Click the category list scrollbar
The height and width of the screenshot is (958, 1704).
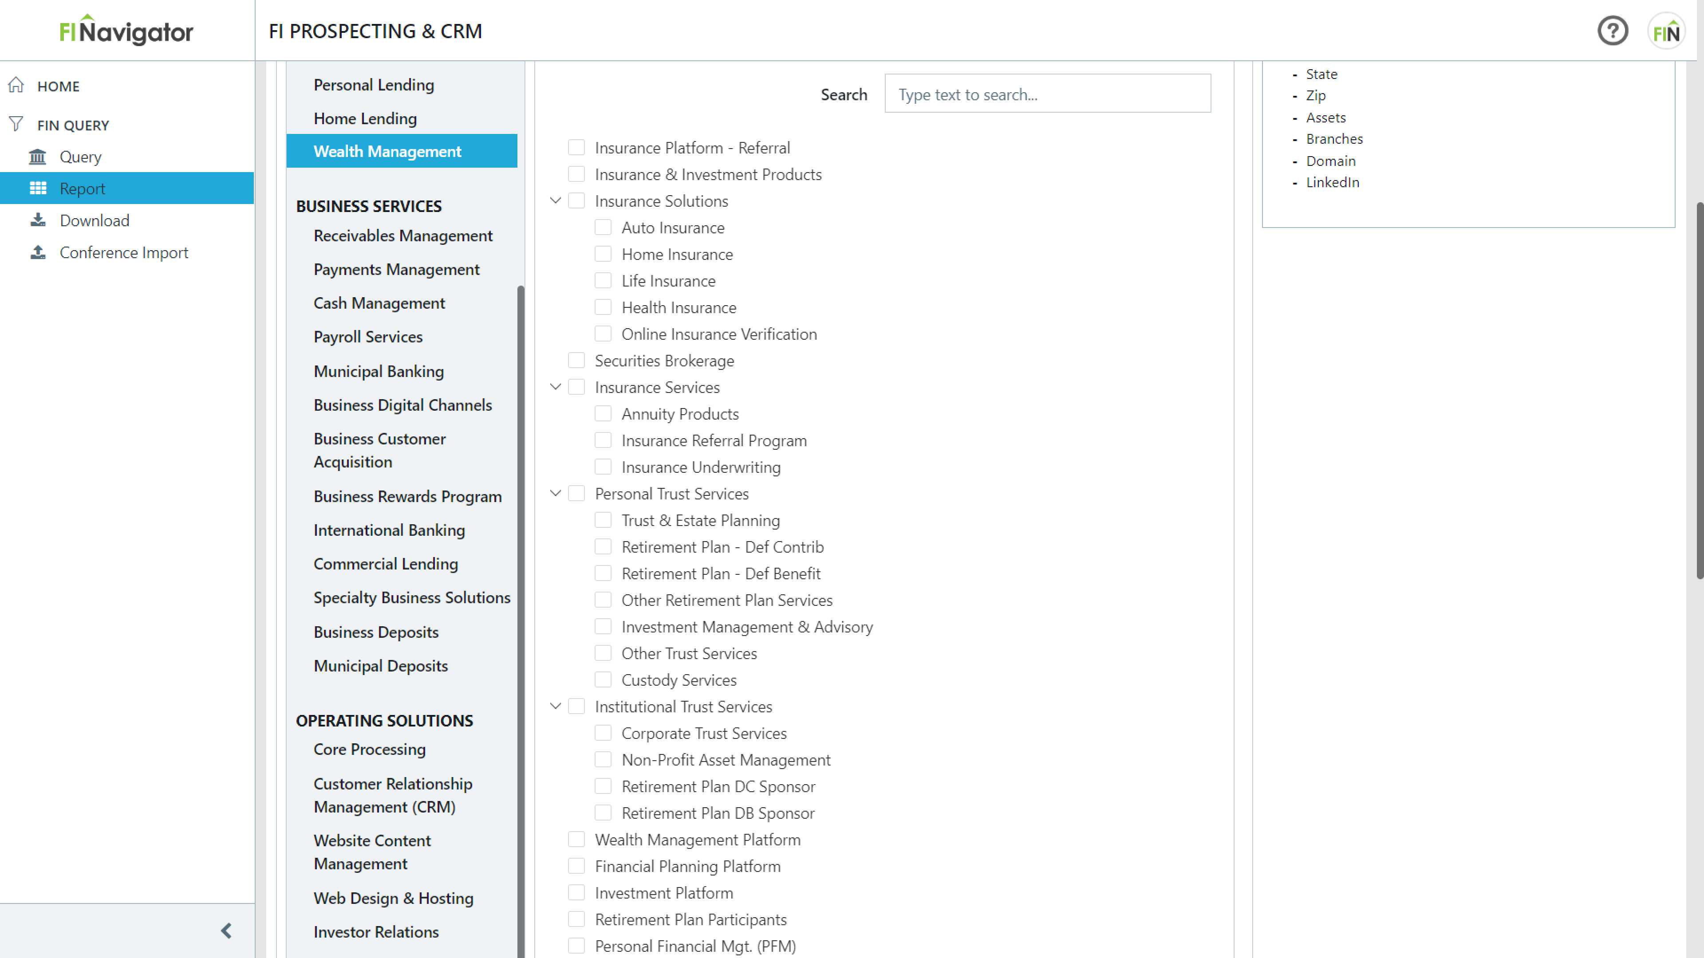coord(521,621)
